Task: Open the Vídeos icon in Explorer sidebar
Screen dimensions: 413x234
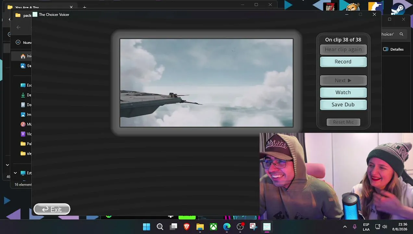Action: [x=23, y=134]
